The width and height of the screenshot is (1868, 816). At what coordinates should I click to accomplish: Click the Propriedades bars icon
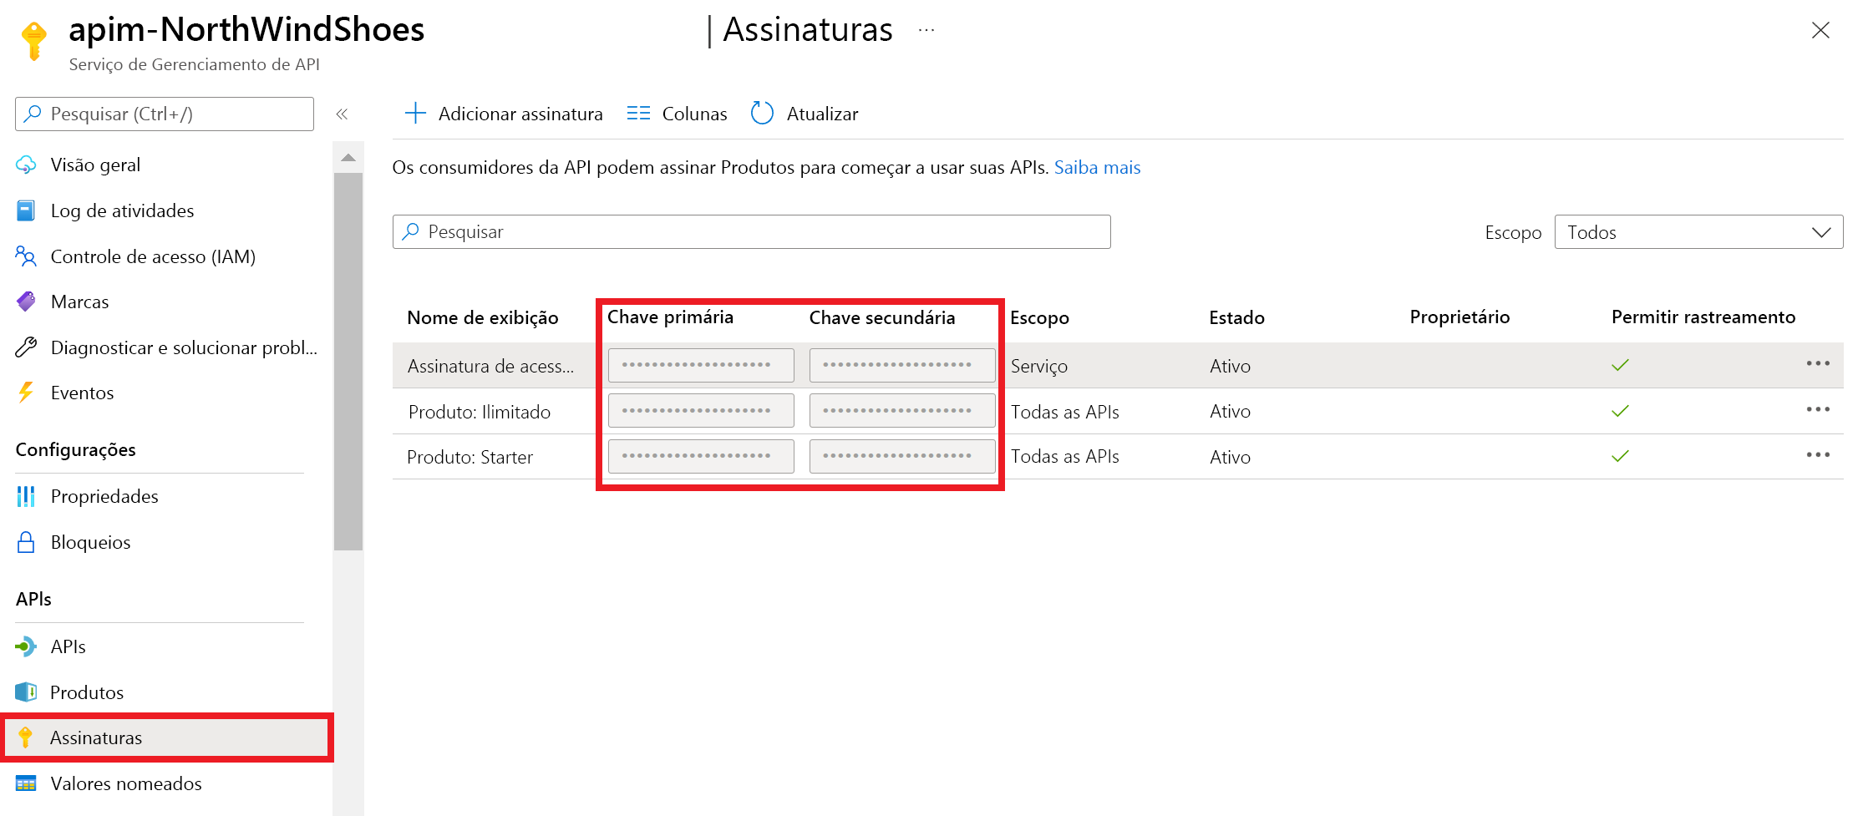26,496
